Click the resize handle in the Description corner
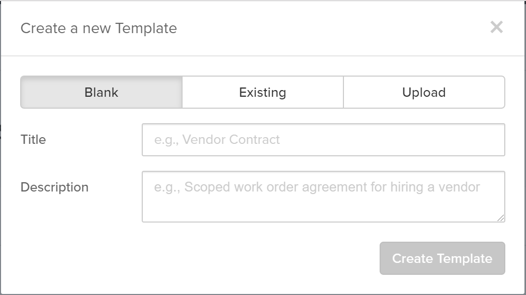The image size is (526, 295). click(501, 218)
